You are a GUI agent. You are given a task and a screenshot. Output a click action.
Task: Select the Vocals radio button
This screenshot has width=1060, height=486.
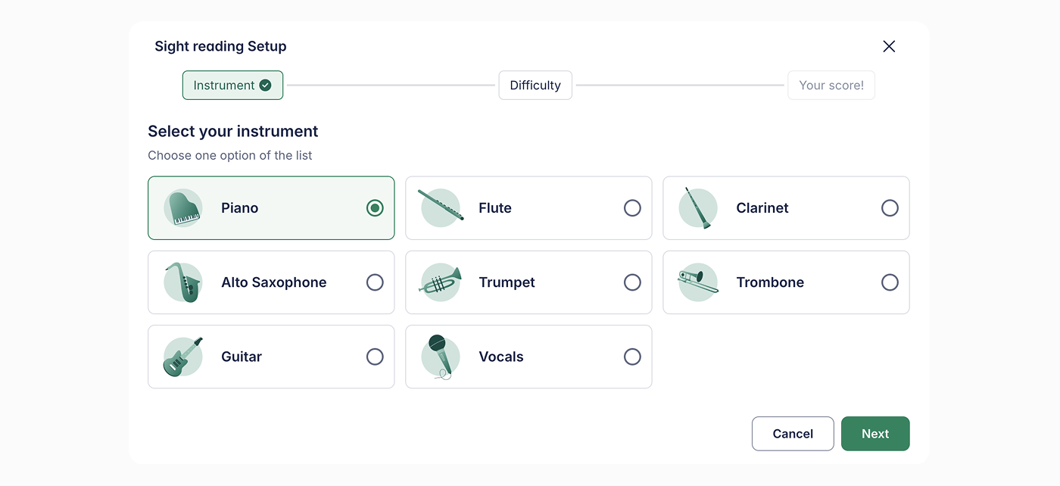click(632, 356)
